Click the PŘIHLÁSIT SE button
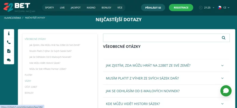Image resolution: width=237 pixels, height=108 pixels. pos(153,8)
